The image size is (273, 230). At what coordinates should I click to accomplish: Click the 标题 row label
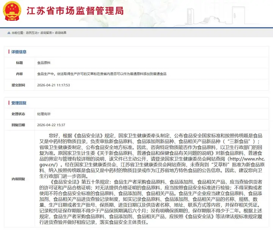coord(19,63)
